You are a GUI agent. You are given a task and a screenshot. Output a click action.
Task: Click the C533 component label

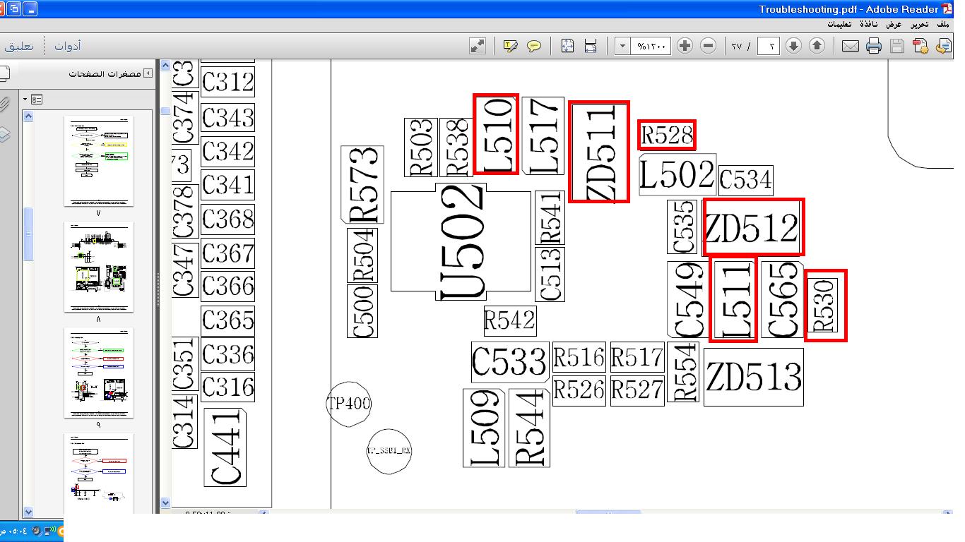point(509,362)
